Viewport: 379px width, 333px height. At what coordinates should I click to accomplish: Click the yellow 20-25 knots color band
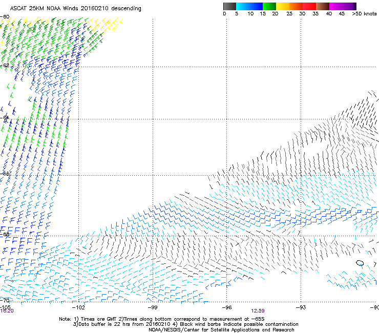[x=283, y=6]
